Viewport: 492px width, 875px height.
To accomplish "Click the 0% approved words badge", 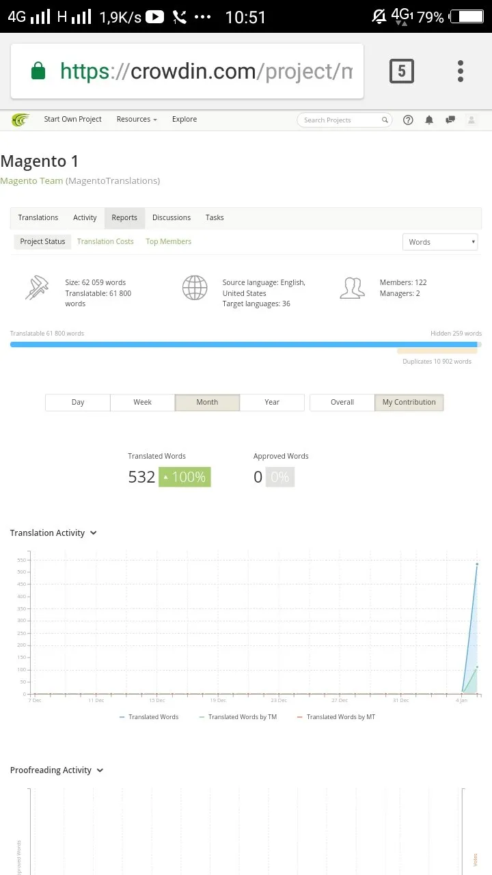I will [279, 477].
